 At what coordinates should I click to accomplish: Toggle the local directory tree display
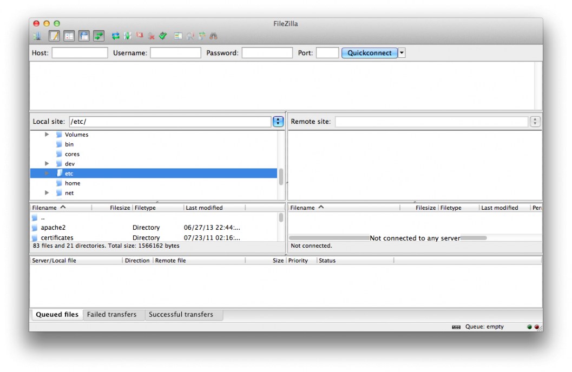(69, 36)
